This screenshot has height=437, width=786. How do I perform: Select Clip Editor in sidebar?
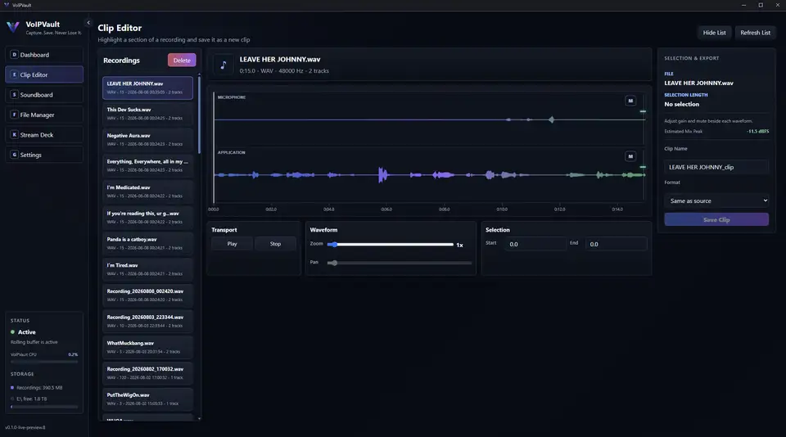[x=44, y=74]
